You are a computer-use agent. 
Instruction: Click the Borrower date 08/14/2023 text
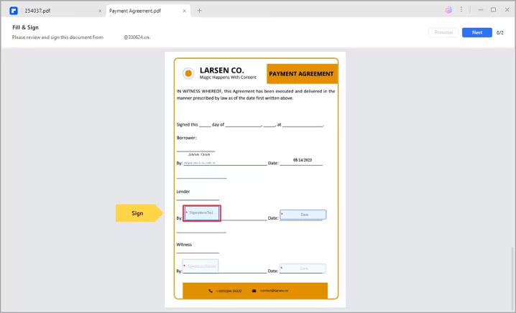303,160
